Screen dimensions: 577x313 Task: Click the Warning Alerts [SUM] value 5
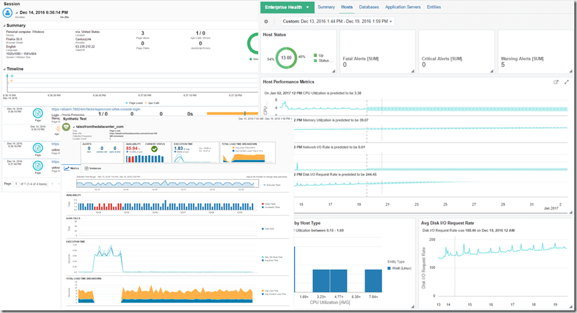pos(503,65)
